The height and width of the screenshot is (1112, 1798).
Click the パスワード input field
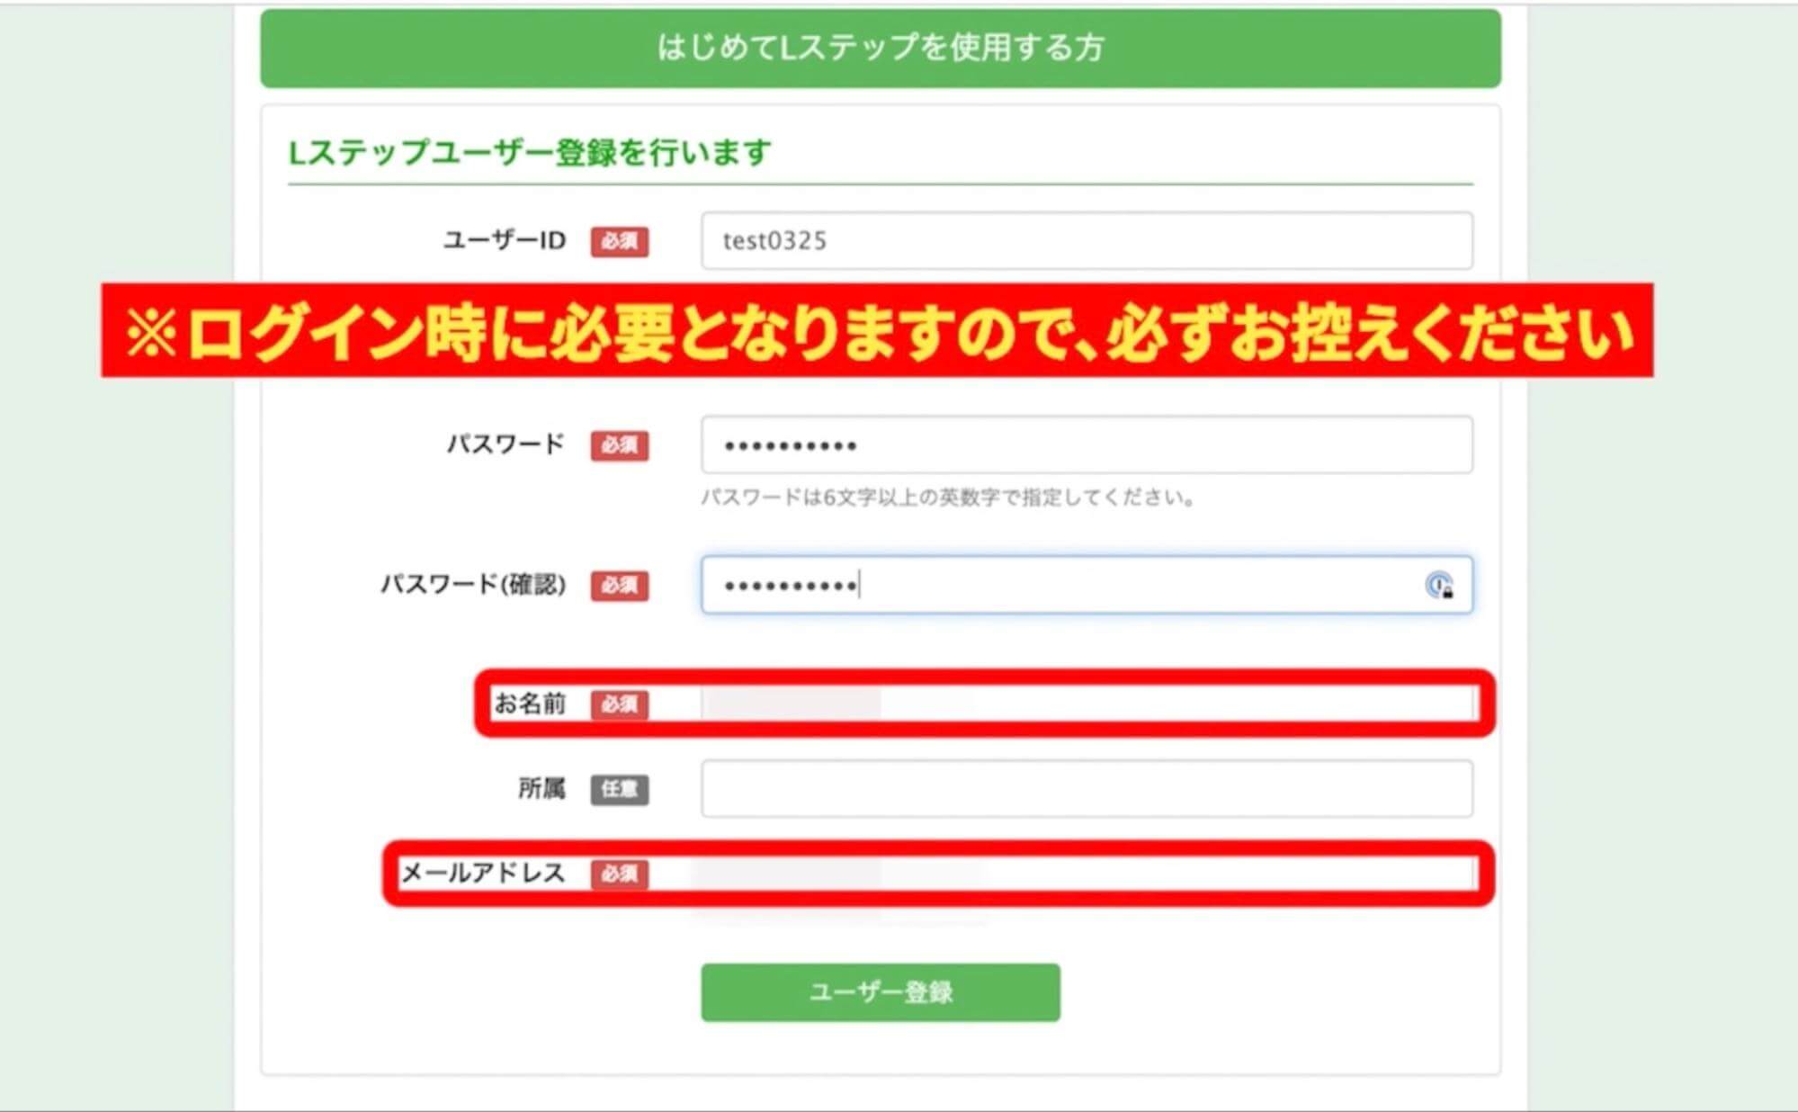coord(1087,444)
